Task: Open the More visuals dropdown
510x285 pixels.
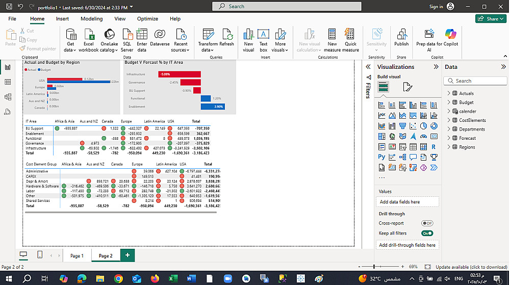Action: point(279,40)
